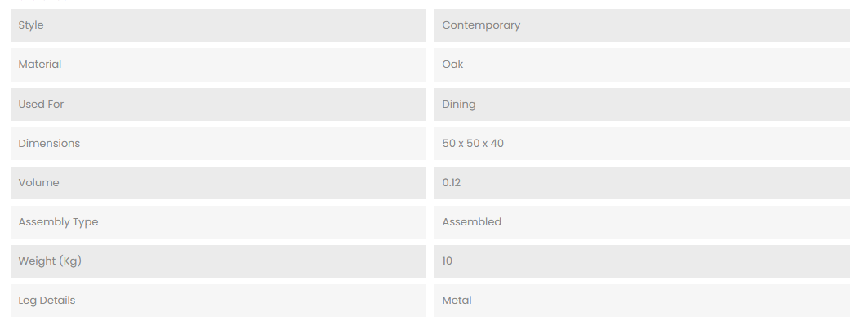The height and width of the screenshot is (330, 860).
Task: Select the weight value 10
Action: pyautogui.click(x=448, y=261)
